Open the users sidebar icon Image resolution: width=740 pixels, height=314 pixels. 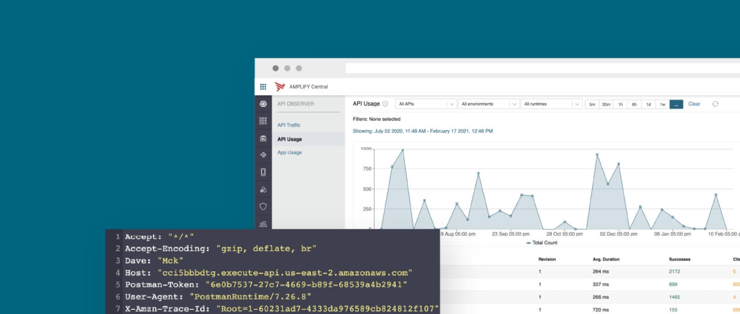pos(263,223)
